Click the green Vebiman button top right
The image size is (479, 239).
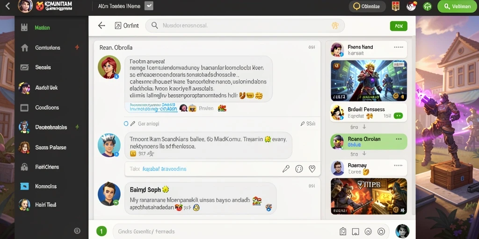click(x=457, y=7)
